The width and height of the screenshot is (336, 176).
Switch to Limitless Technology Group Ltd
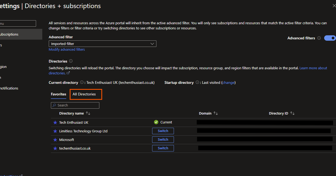(x=163, y=131)
